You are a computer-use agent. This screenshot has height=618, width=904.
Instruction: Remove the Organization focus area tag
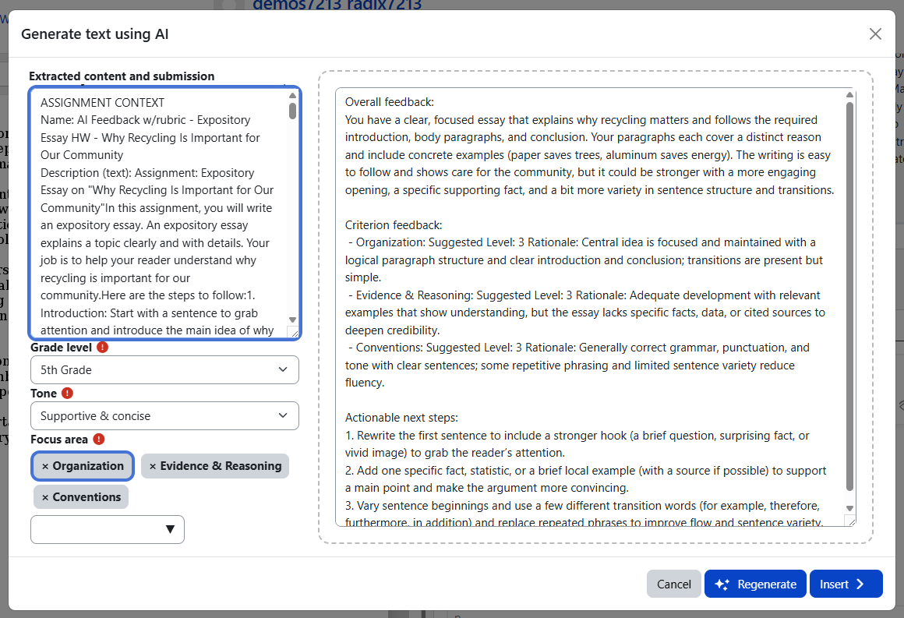tap(45, 466)
